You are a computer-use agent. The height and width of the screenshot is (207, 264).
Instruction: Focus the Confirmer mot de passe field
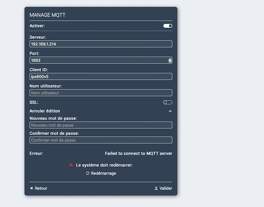[101, 140]
